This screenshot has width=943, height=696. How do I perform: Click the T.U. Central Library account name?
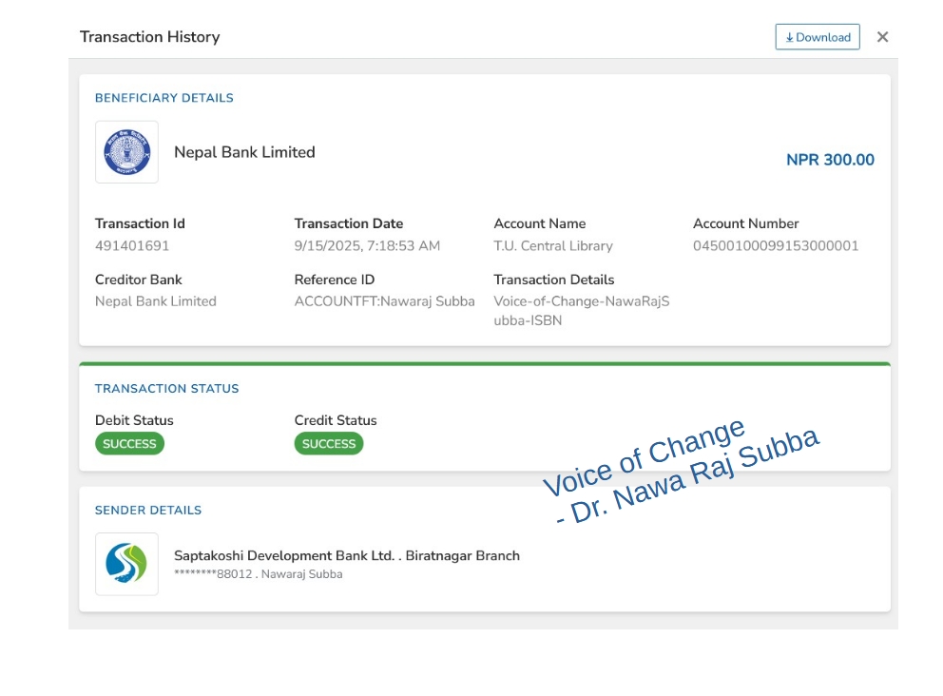[552, 246]
